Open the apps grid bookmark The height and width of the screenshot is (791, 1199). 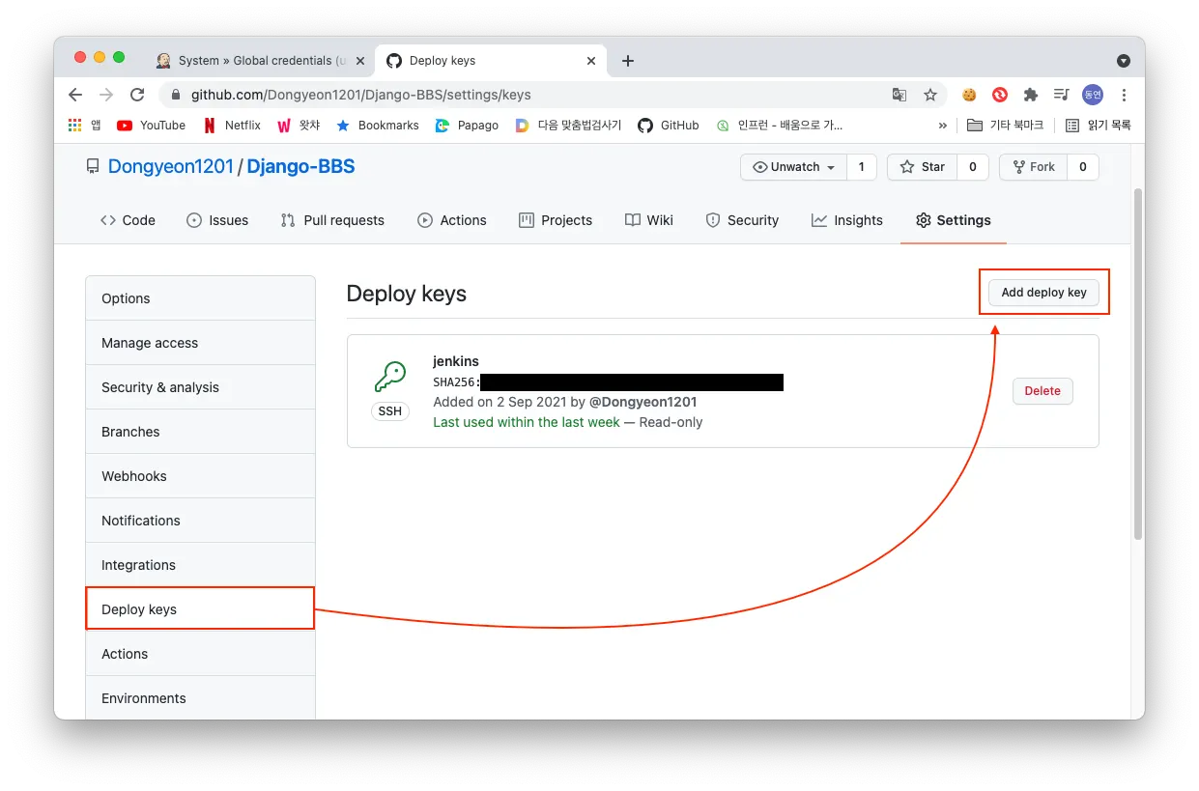[85, 125]
